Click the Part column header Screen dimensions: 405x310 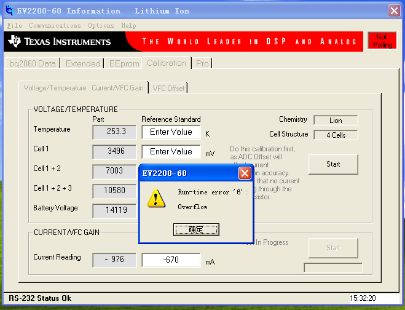pos(98,119)
